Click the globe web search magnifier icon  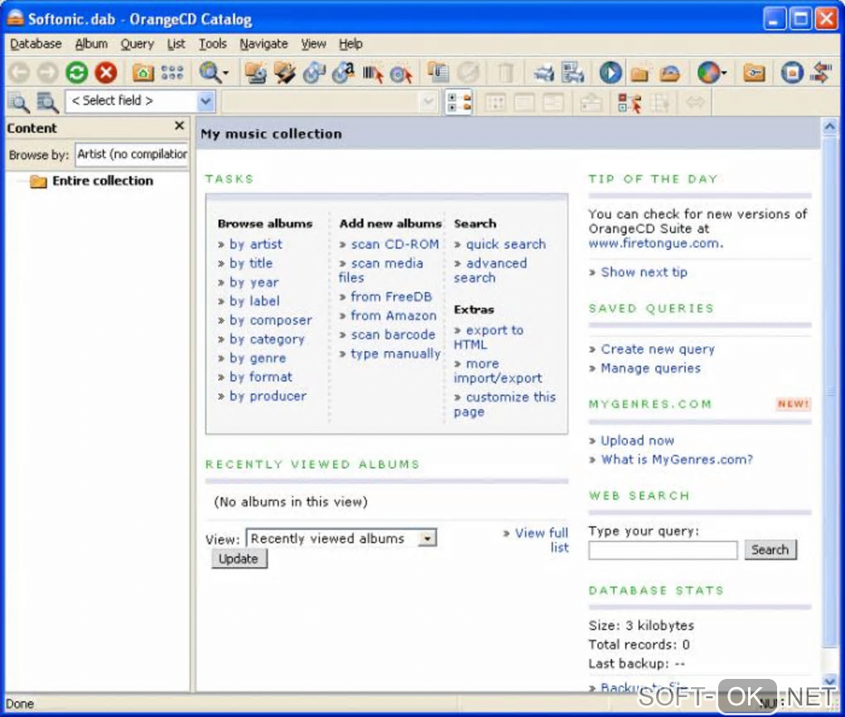pyautogui.click(x=209, y=72)
